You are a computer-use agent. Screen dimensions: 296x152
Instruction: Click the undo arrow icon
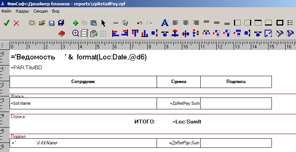coord(139,23)
